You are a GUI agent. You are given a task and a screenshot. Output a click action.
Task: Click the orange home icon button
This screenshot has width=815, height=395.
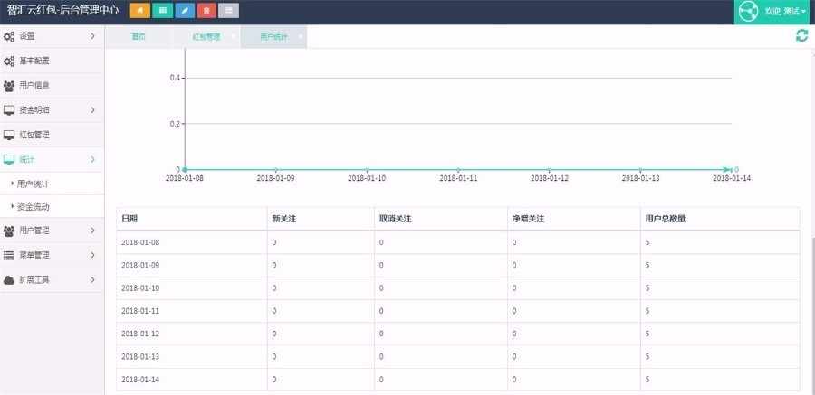coord(139,10)
